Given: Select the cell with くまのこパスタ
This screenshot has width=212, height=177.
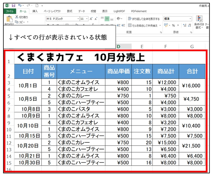Looking at the screenshot, I should point(81,109).
